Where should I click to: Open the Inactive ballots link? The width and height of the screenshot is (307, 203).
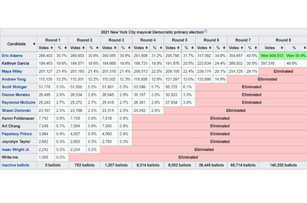(15, 165)
